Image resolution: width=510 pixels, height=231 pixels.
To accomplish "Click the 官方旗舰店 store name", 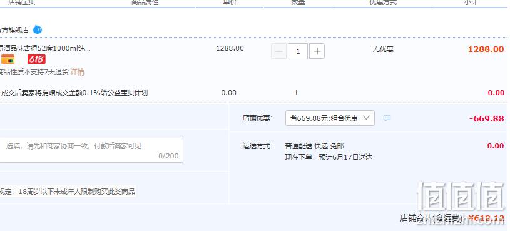I will click(x=14, y=30).
